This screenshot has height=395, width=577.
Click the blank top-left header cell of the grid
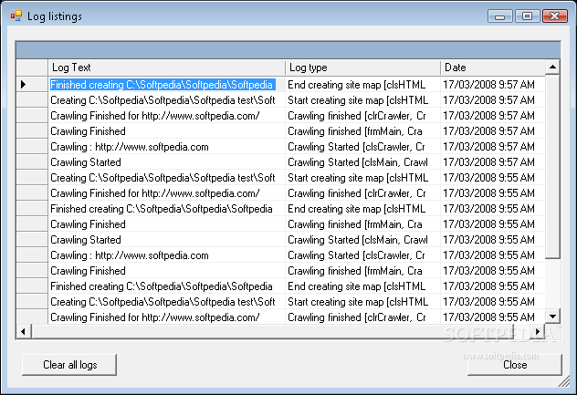[x=32, y=68]
